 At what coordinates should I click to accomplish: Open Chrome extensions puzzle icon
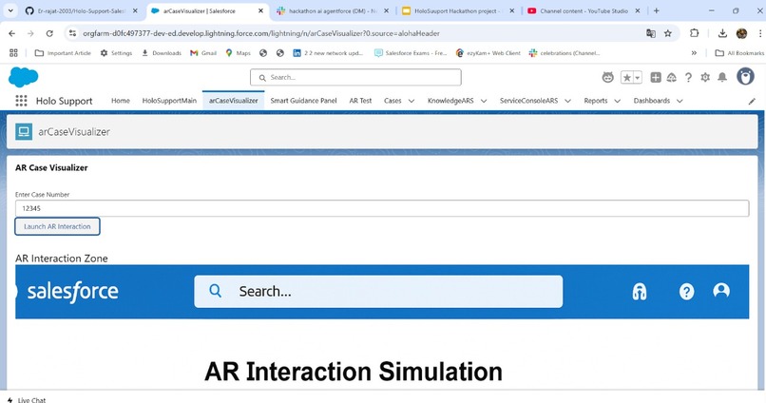point(694,33)
